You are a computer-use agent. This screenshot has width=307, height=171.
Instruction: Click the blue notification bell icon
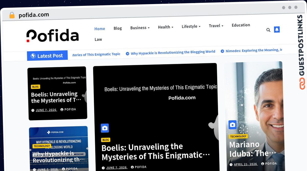coord(277,30)
